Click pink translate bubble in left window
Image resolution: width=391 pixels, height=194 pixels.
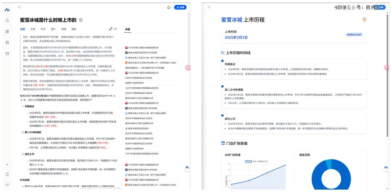[x=188, y=67]
